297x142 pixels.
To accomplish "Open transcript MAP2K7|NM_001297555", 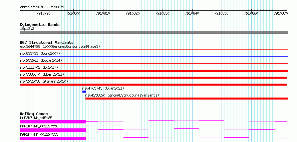I will coord(39,134).
